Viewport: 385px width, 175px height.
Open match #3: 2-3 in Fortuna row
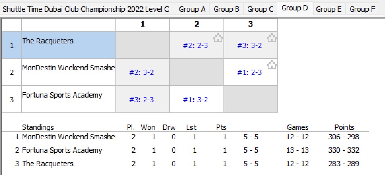point(142,100)
